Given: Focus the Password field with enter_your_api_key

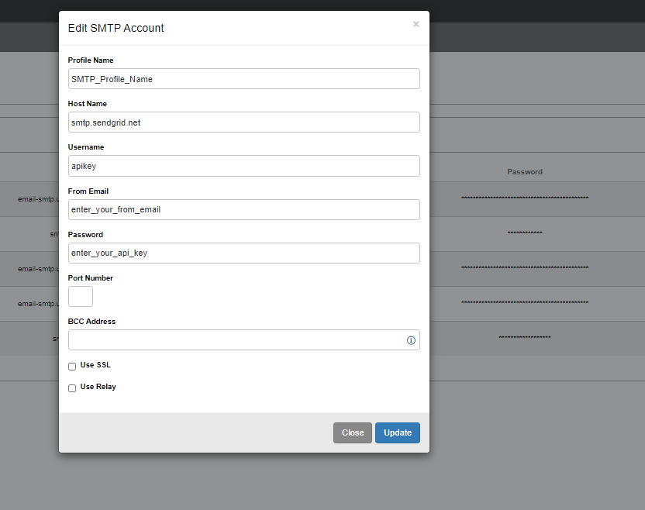Looking at the screenshot, I should coord(243,253).
